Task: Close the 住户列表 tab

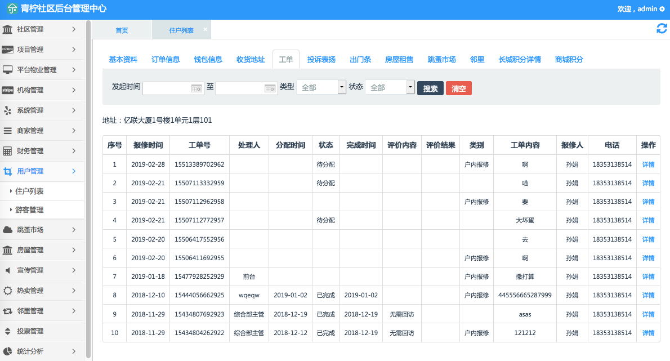Action: pos(205,29)
